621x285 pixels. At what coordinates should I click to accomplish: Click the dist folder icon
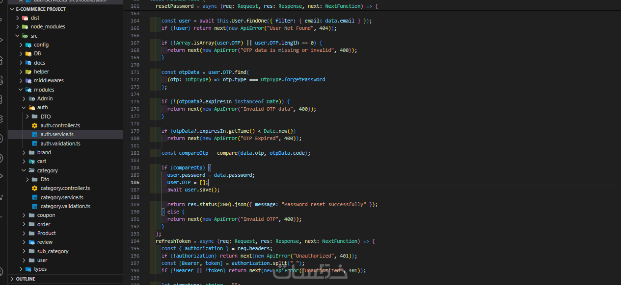pyautogui.click(x=25, y=18)
